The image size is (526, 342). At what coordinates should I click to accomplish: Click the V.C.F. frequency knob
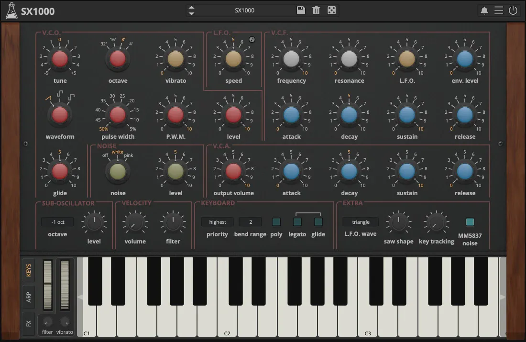click(x=291, y=59)
